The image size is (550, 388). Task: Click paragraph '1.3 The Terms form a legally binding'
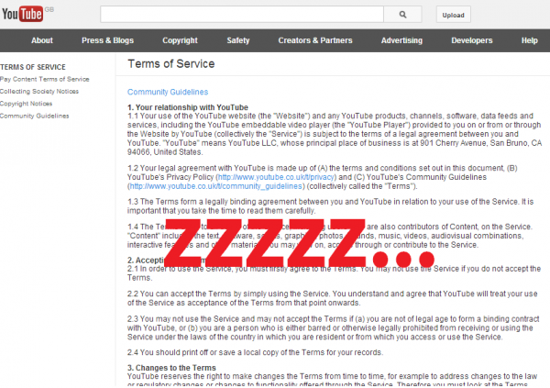pos(330,206)
